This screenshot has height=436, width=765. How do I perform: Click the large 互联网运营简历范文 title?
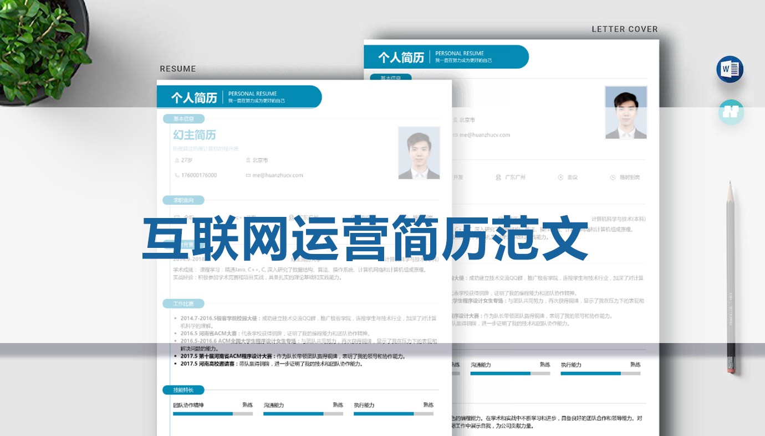(366, 238)
